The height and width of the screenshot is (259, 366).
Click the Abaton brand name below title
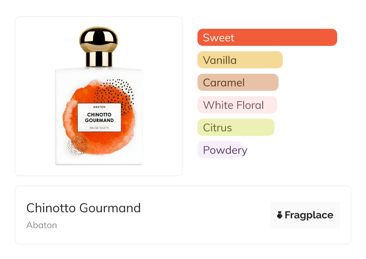point(42,225)
